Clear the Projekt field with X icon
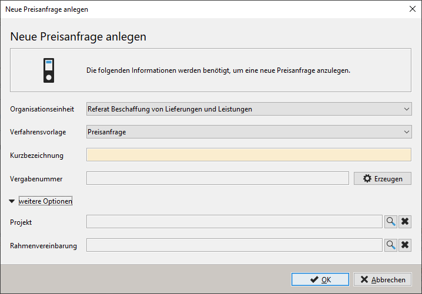This screenshot has height=294, width=422. 405,222
